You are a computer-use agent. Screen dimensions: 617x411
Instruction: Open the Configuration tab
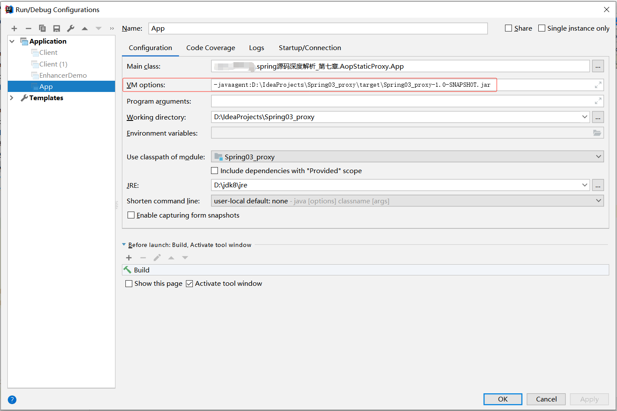point(150,48)
